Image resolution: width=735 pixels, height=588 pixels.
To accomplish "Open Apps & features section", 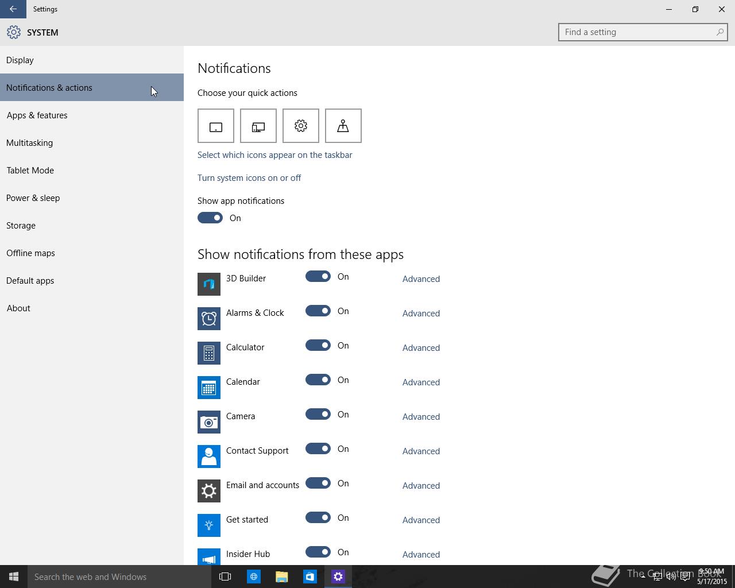I will pyautogui.click(x=92, y=115).
